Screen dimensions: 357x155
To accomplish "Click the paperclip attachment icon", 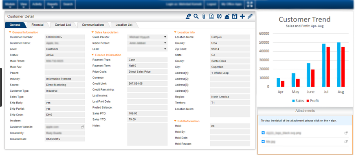I will click(x=204, y=16).
